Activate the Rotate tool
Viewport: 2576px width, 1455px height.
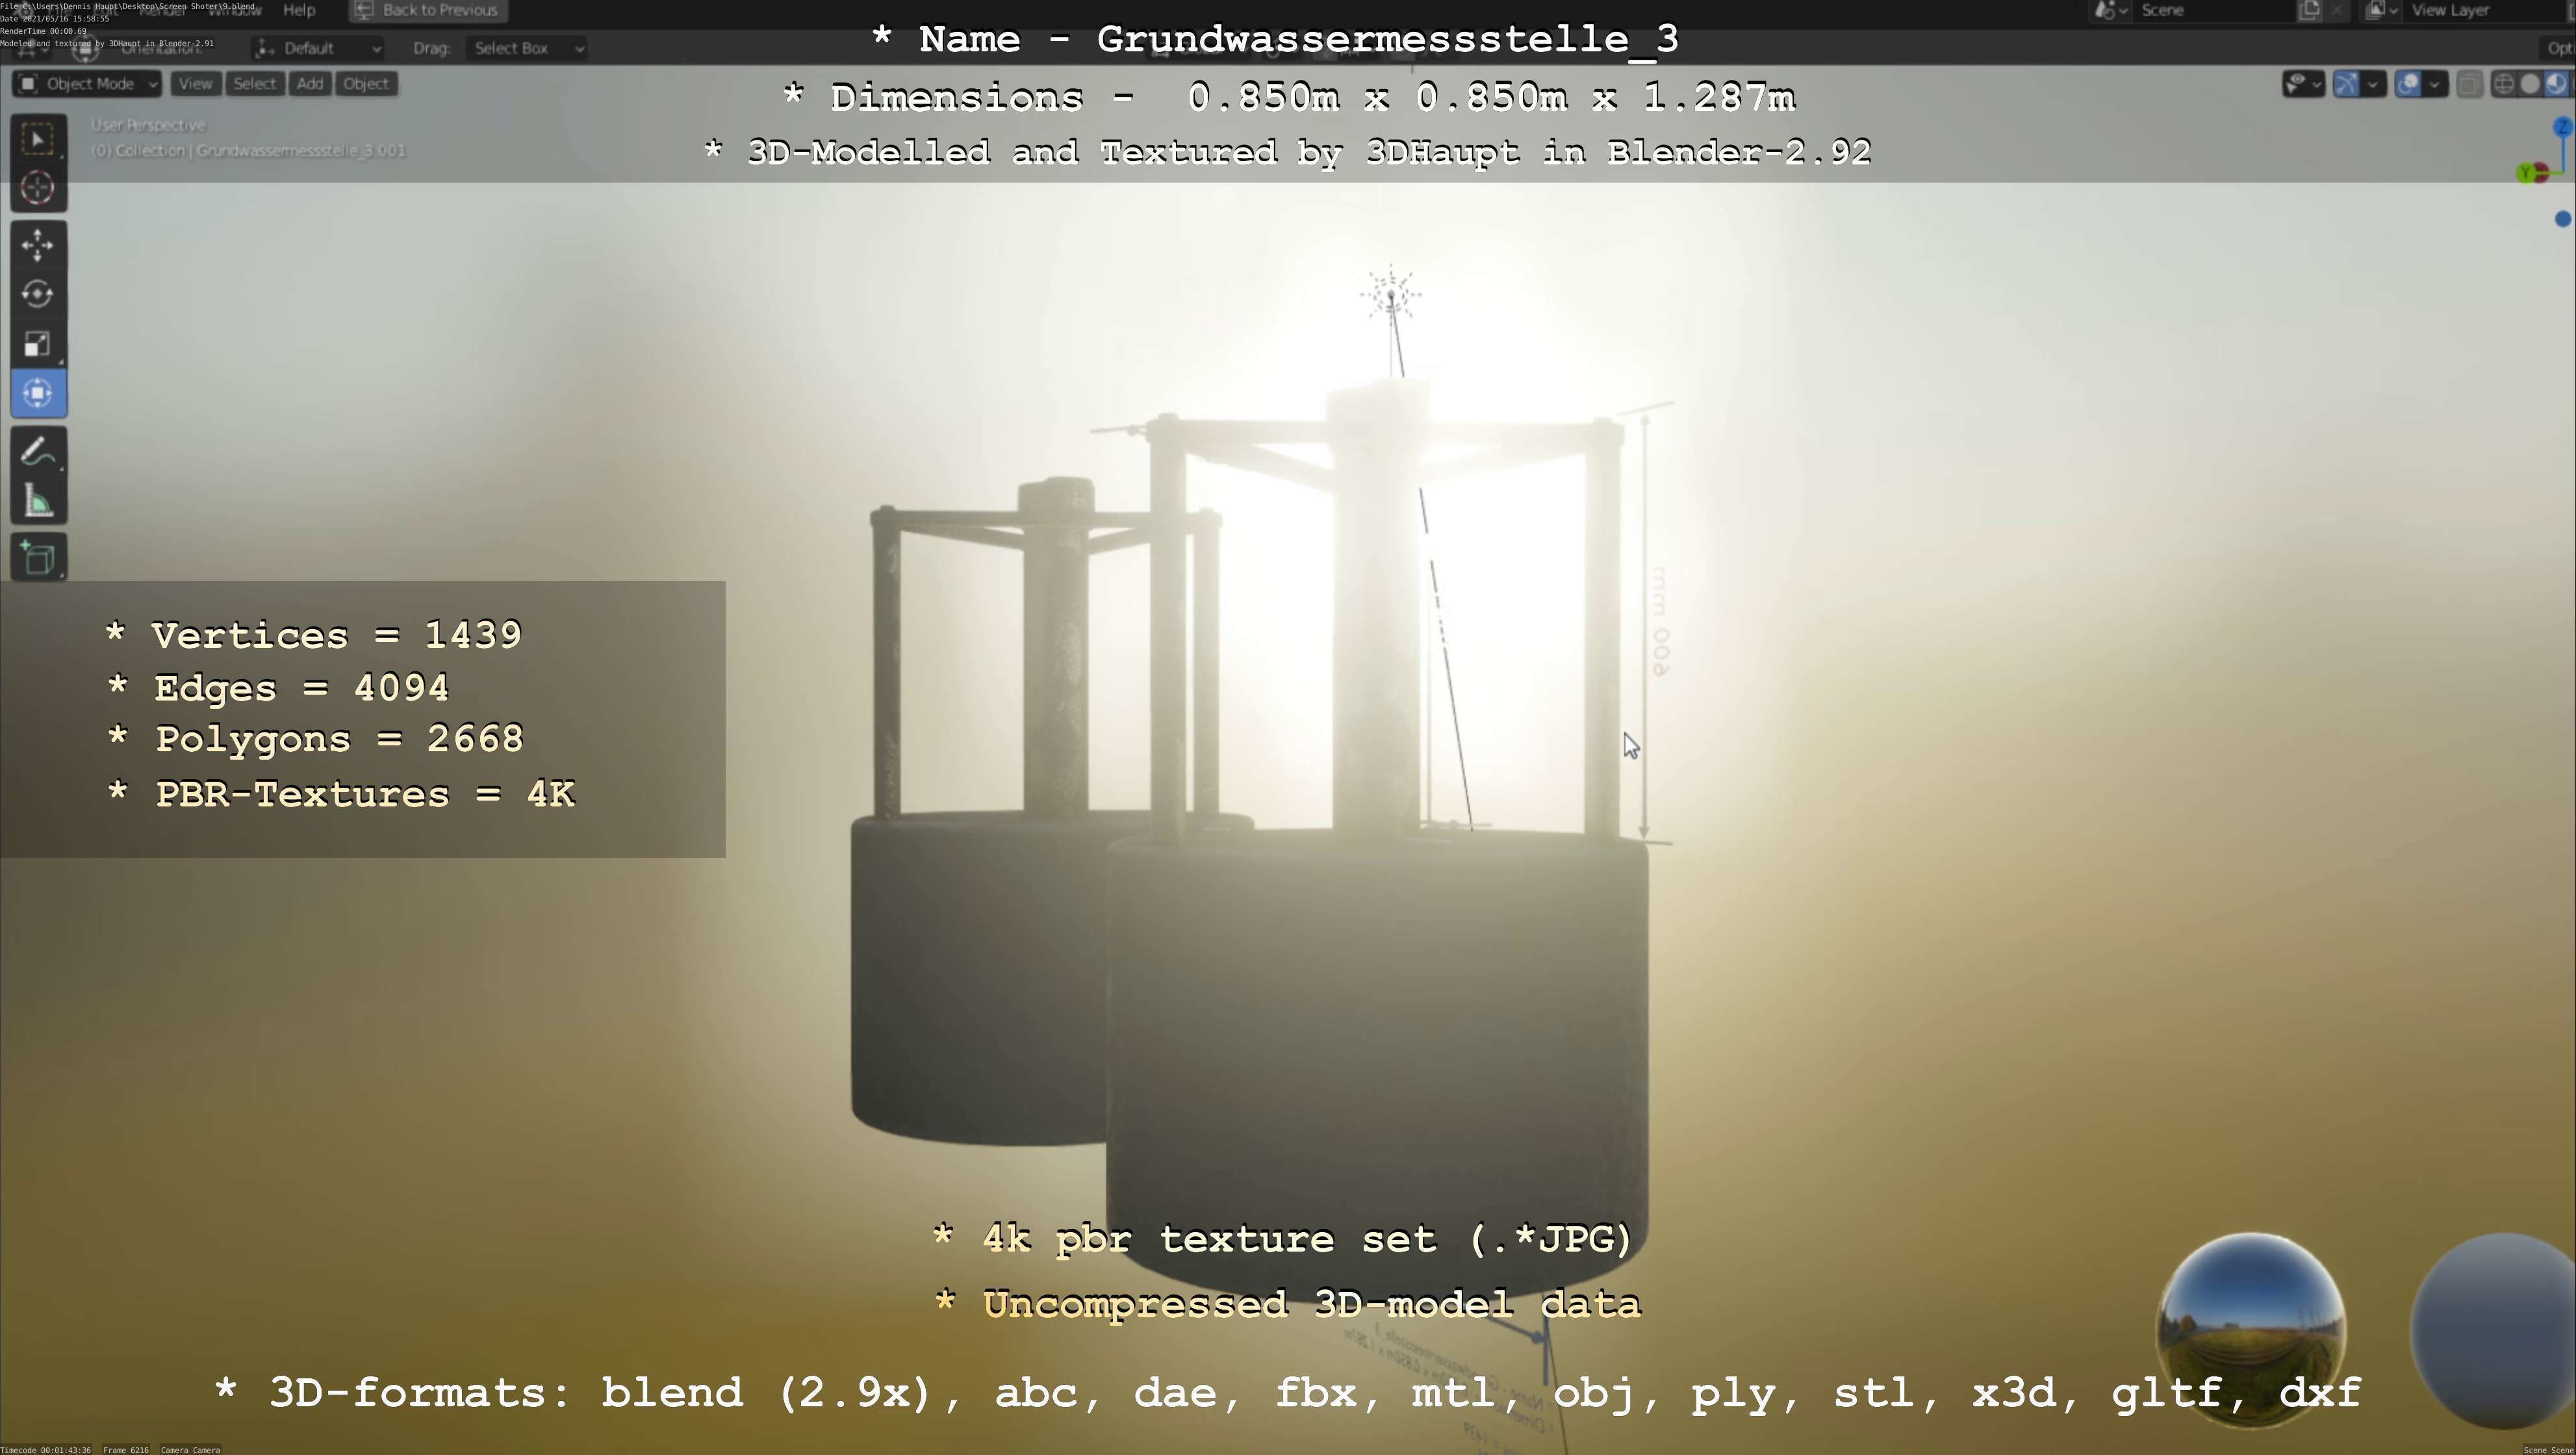pyautogui.click(x=38, y=294)
